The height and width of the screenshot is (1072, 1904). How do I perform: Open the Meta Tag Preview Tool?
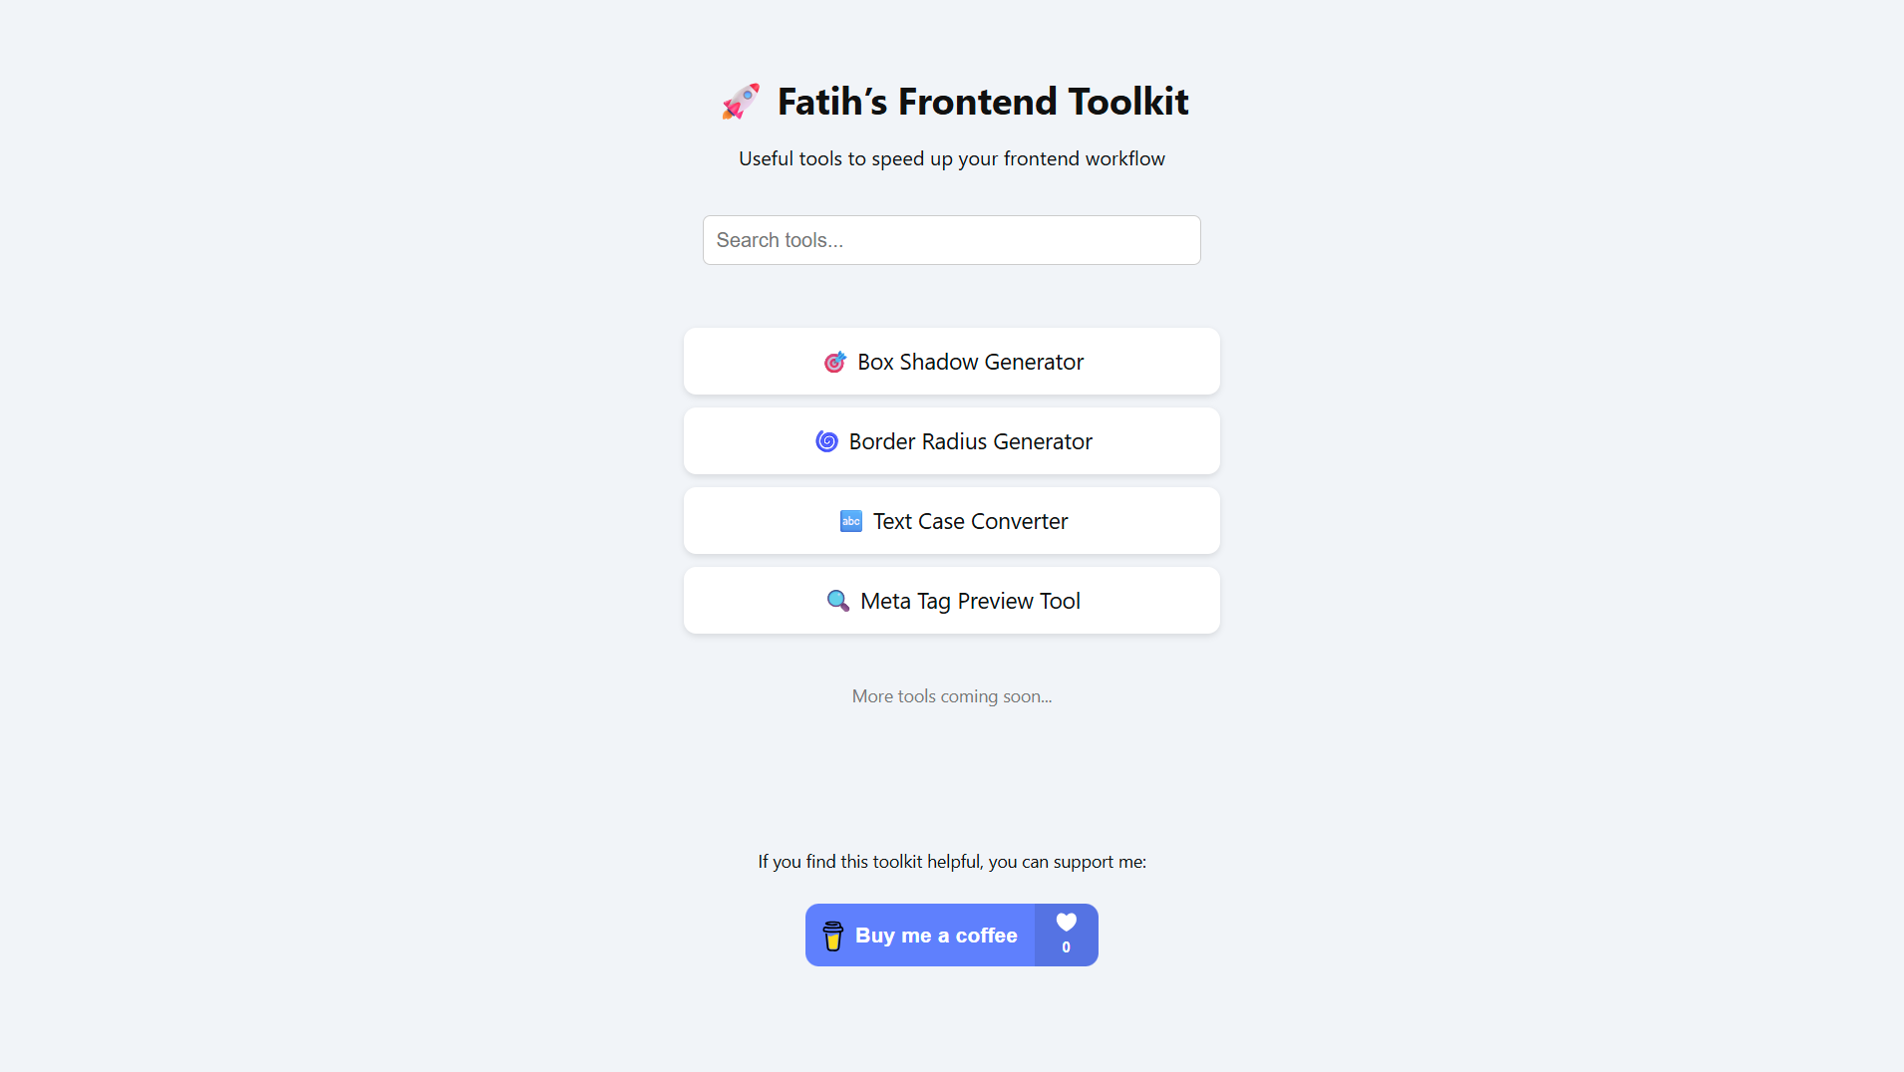pyautogui.click(x=951, y=600)
